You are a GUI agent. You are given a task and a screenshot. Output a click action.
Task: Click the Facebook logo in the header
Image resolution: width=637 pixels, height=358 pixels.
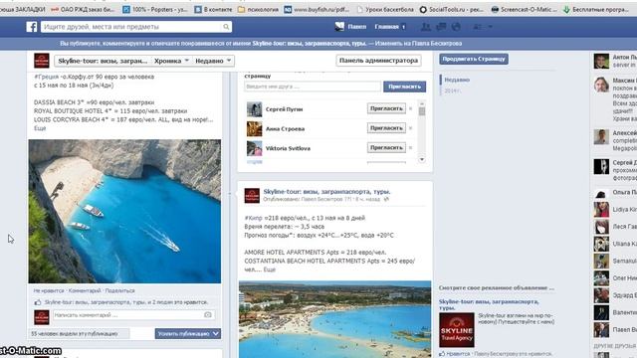point(32,27)
